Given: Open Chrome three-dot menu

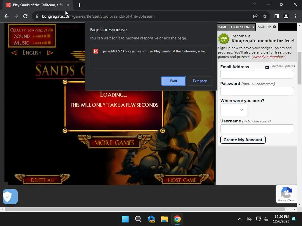Looking at the screenshot, I should (296, 16).
